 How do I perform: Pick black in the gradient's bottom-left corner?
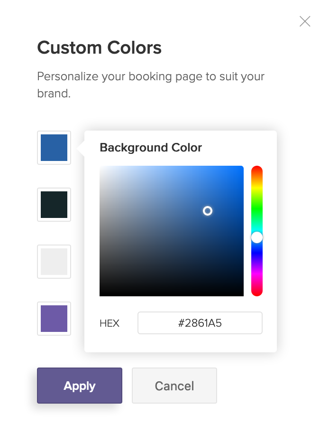[x=101, y=294]
